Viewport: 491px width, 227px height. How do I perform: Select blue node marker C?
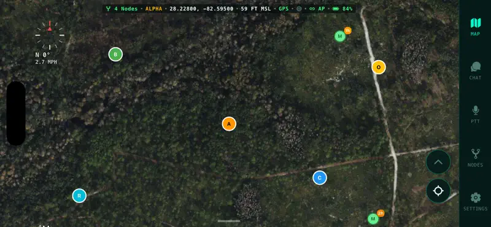click(x=320, y=178)
